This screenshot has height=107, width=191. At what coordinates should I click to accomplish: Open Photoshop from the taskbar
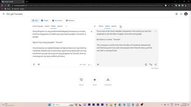93,105
